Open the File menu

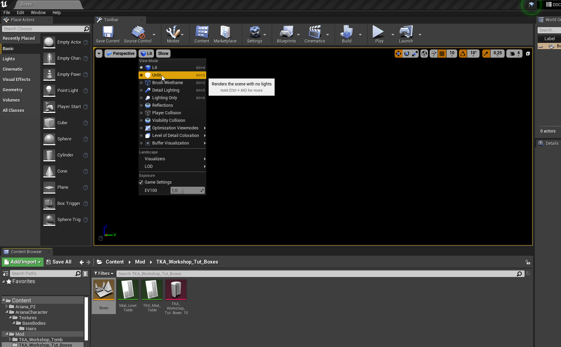pyautogui.click(x=7, y=13)
